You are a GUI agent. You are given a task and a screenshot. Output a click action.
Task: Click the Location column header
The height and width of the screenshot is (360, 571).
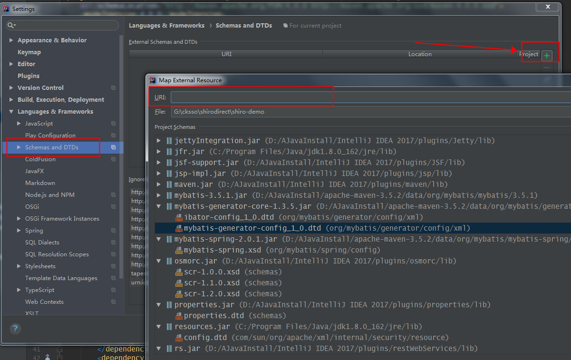(x=420, y=54)
